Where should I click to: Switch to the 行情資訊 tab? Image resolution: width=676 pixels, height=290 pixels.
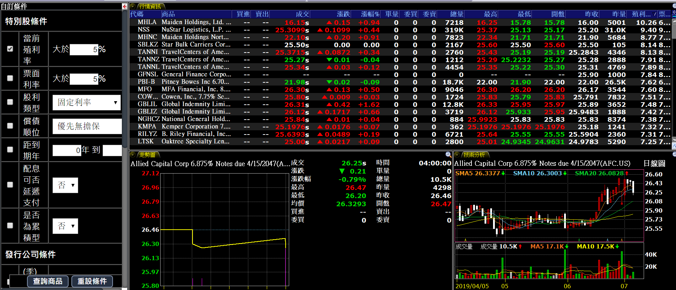point(150,6)
